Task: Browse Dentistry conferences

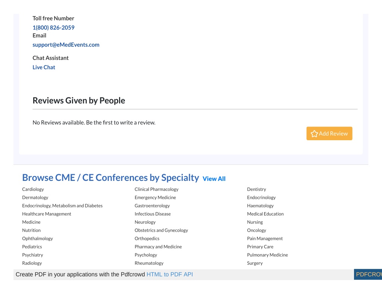Action: point(257,189)
